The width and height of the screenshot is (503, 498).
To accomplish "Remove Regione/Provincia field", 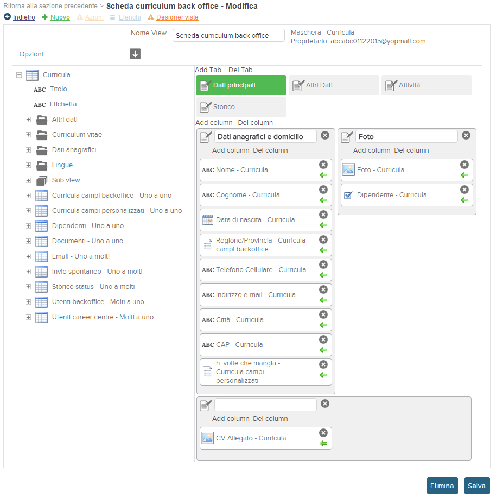I will point(323,240).
